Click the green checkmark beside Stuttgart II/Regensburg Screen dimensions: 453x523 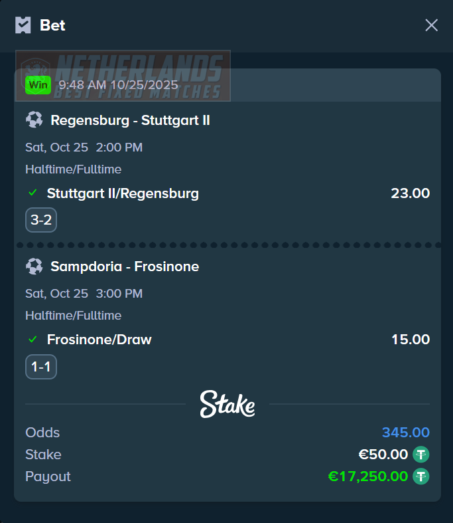pyautogui.click(x=32, y=193)
